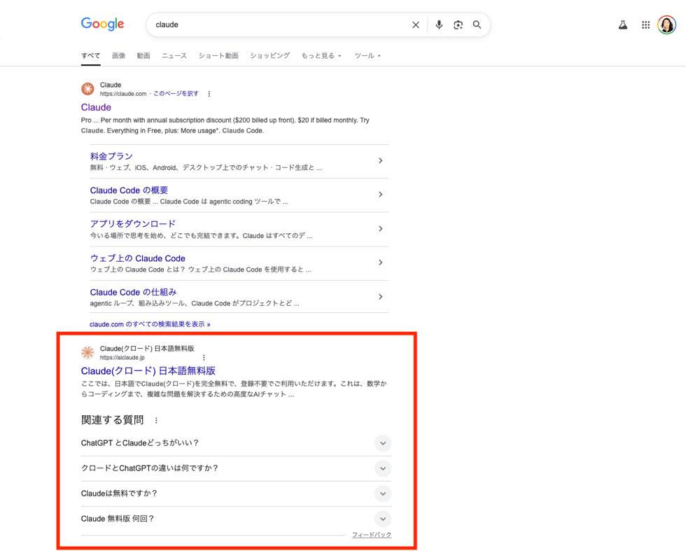
Task: Open the アプリをダウンロード sitelink
Action: 132,224
